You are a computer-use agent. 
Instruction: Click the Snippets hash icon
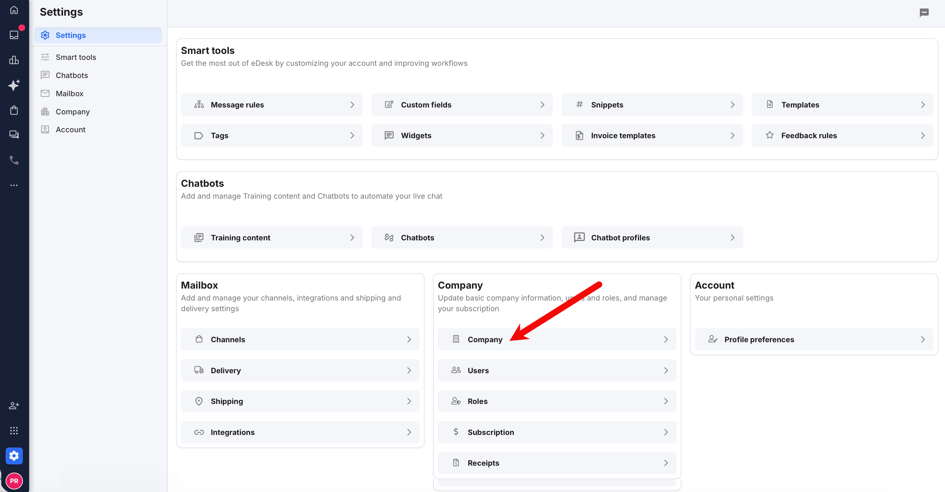(579, 105)
